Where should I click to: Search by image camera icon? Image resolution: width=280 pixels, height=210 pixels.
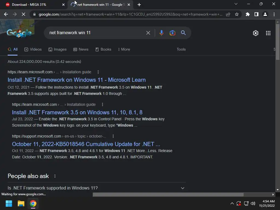click(172, 33)
